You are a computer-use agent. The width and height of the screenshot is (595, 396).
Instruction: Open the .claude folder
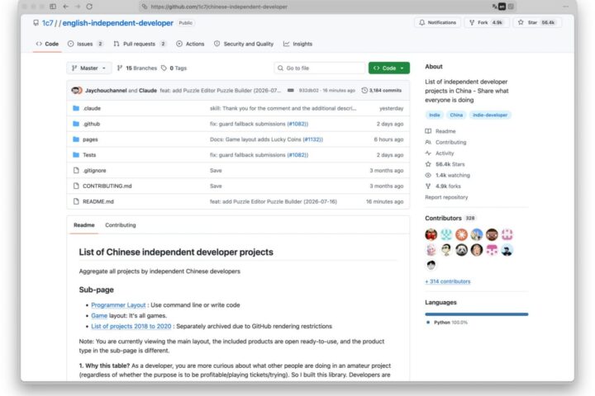click(92, 108)
